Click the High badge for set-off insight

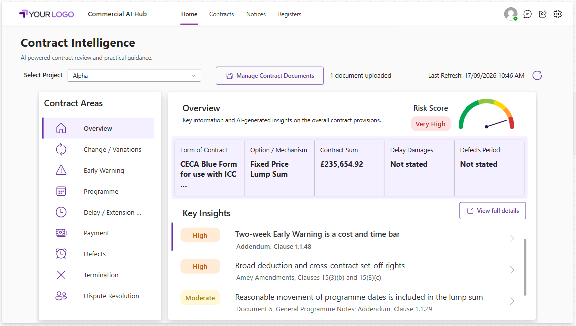[200, 267]
